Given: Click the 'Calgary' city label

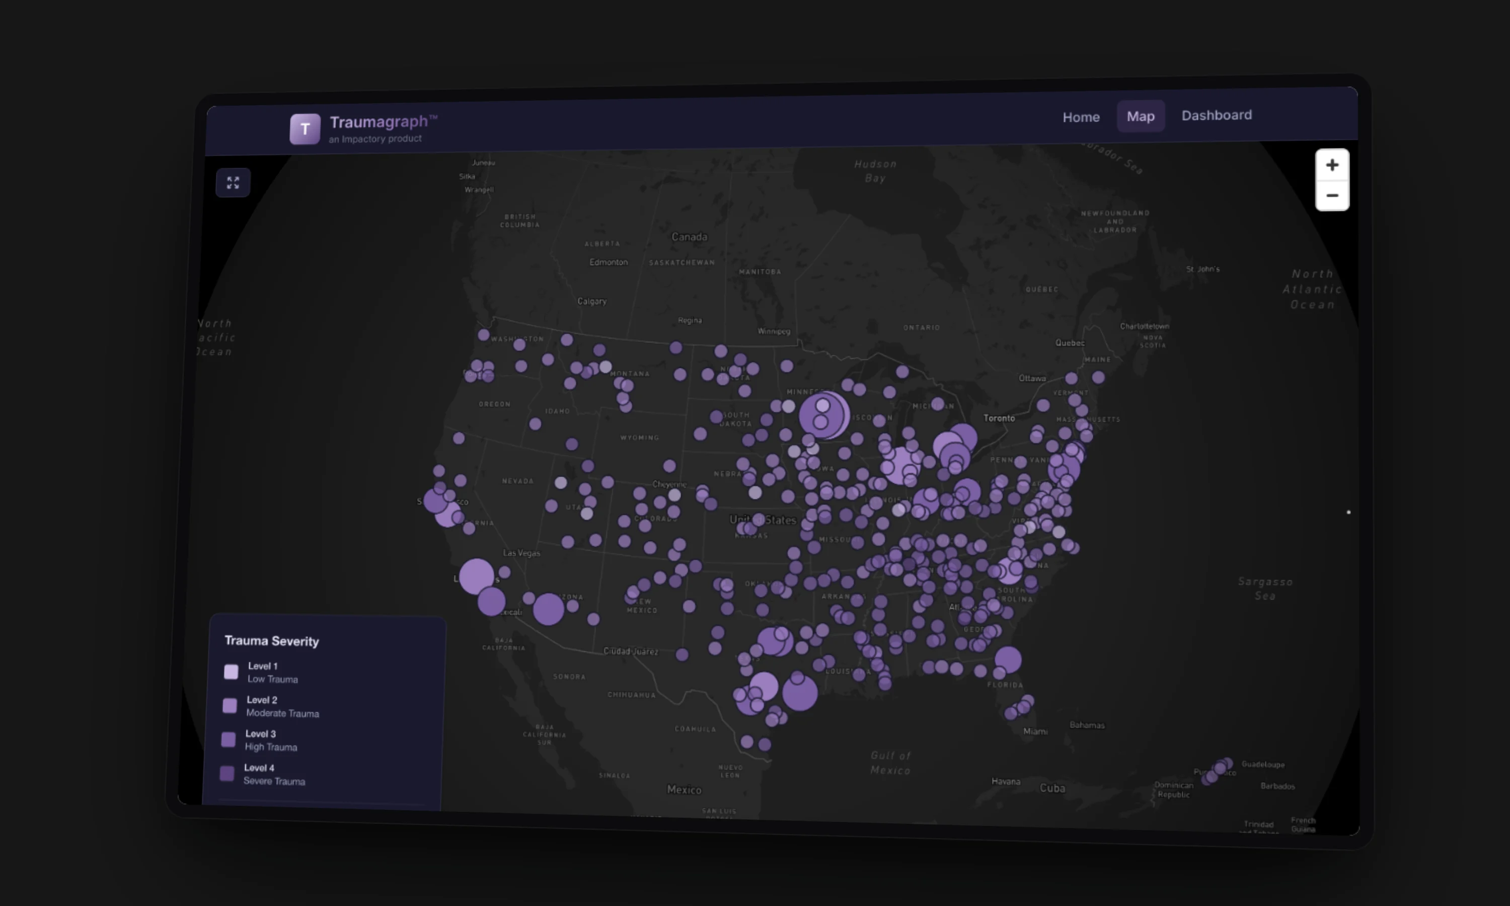Looking at the screenshot, I should pyautogui.click(x=592, y=301).
